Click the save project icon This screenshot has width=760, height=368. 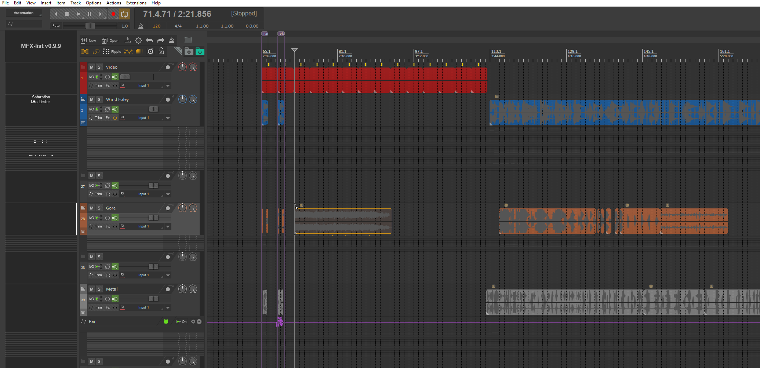click(127, 40)
